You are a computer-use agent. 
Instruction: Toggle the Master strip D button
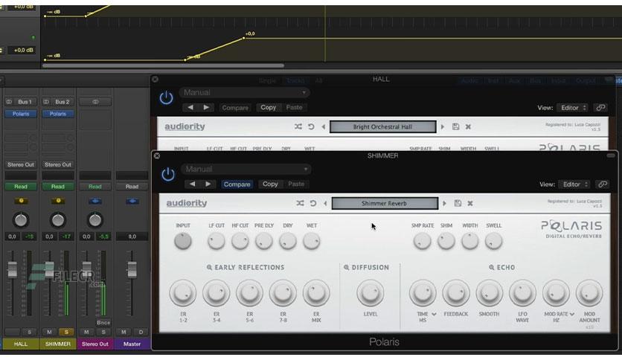pyautogui.click(x=141, y=332)
